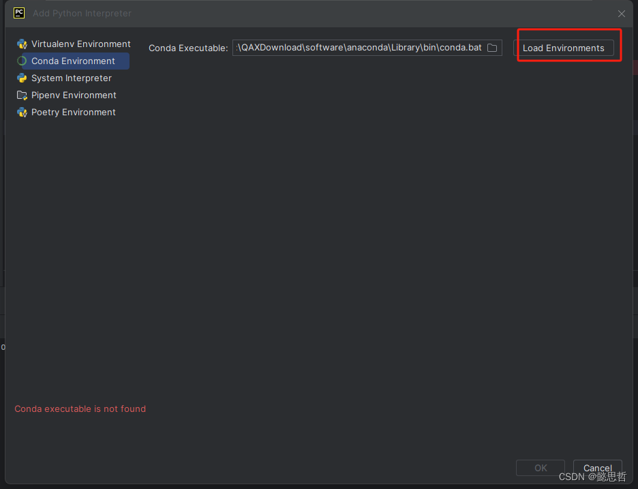
Task: Click the 'Conda executable is not found' message
Action: click(x=80, y=409)
